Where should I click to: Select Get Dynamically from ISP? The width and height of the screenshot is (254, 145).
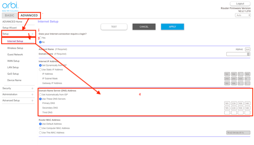40,65
